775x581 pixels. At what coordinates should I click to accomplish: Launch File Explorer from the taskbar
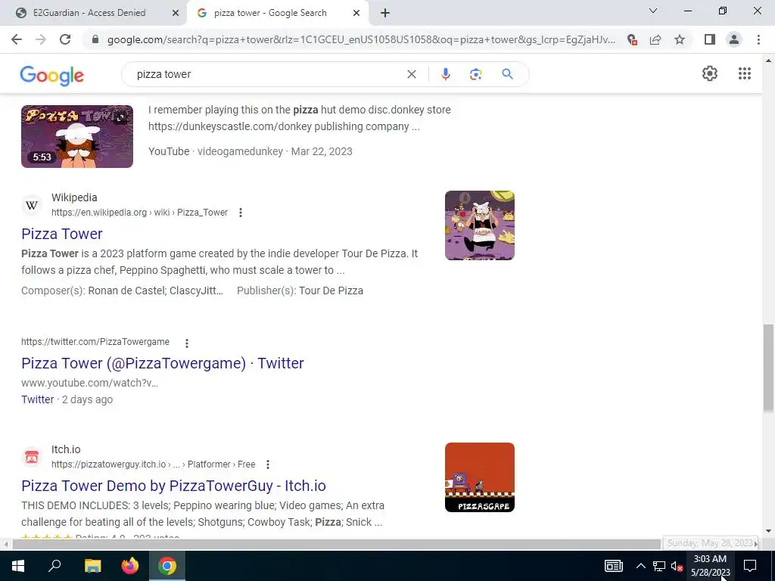(x=92, y=566)
